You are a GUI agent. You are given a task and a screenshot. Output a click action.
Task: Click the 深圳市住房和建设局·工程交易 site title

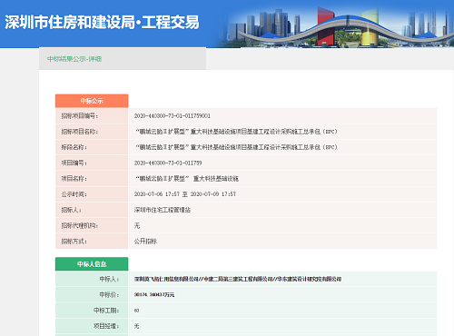pos(102,23)
